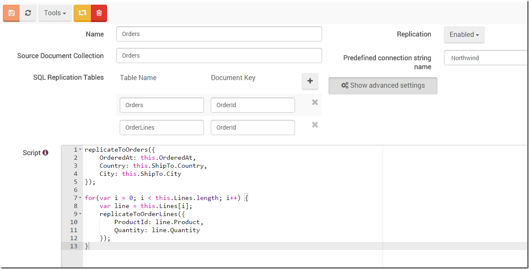
Task: Click the OrderLines table name field
Action: coord(162,128)
